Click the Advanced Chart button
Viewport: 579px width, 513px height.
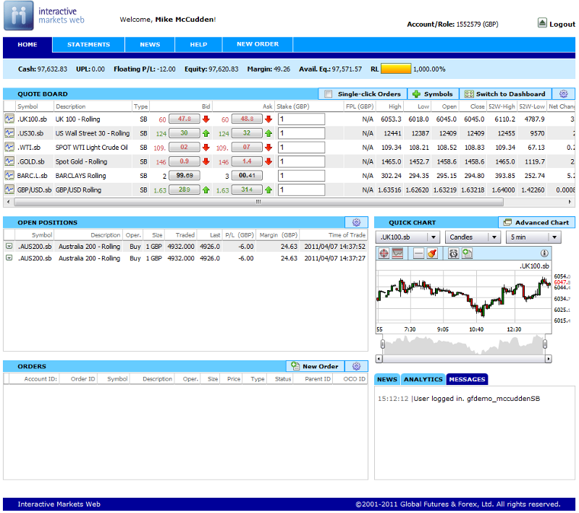[x=536, y=222]
